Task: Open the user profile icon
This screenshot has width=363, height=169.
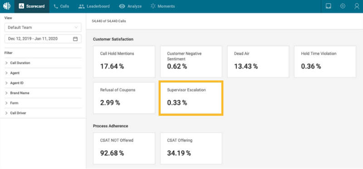Action: coord(357,6)
